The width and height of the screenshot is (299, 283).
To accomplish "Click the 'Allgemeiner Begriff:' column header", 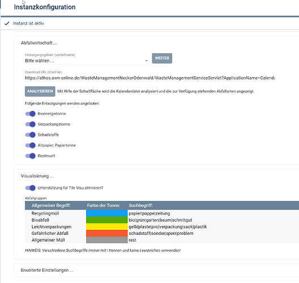I will click(51, 205).
